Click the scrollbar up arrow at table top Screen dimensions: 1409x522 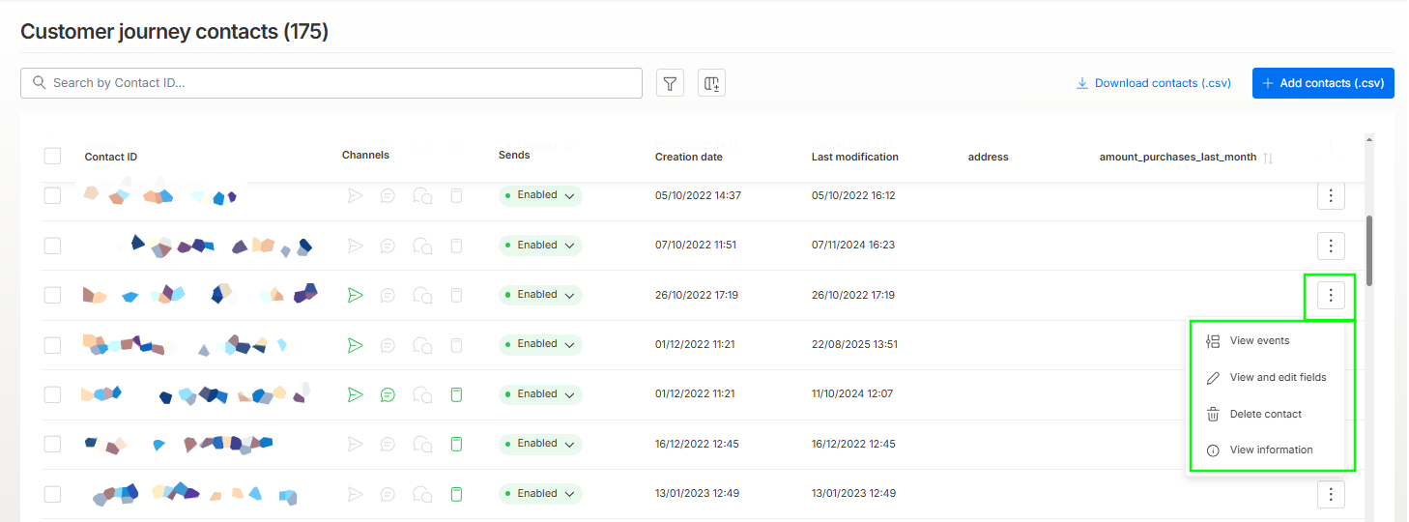[x=1369, y=140]
